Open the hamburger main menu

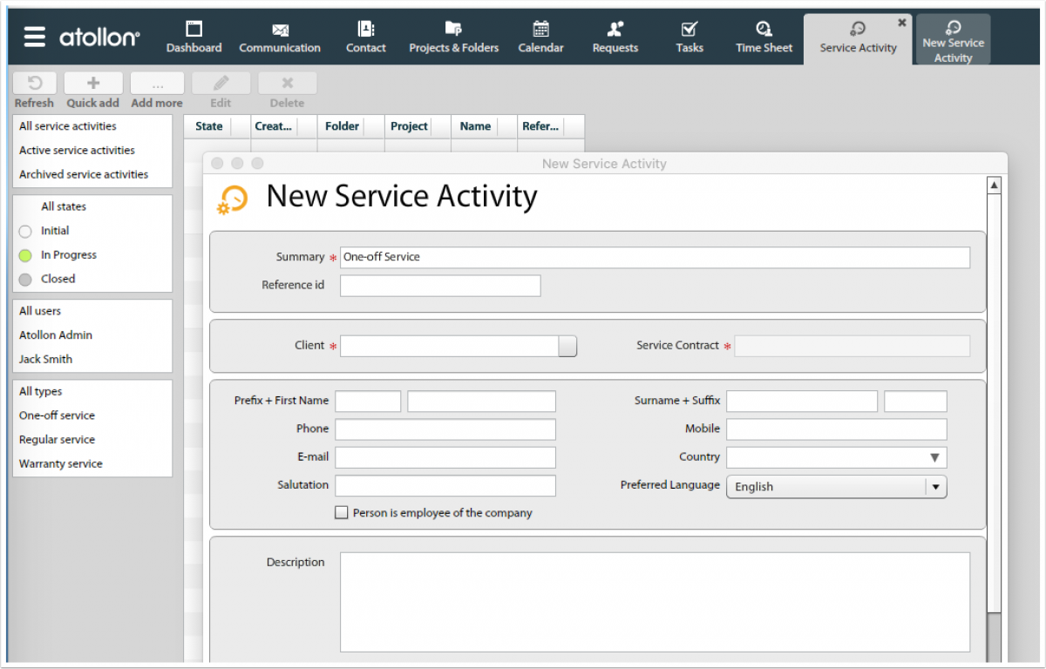coord(34,37)
